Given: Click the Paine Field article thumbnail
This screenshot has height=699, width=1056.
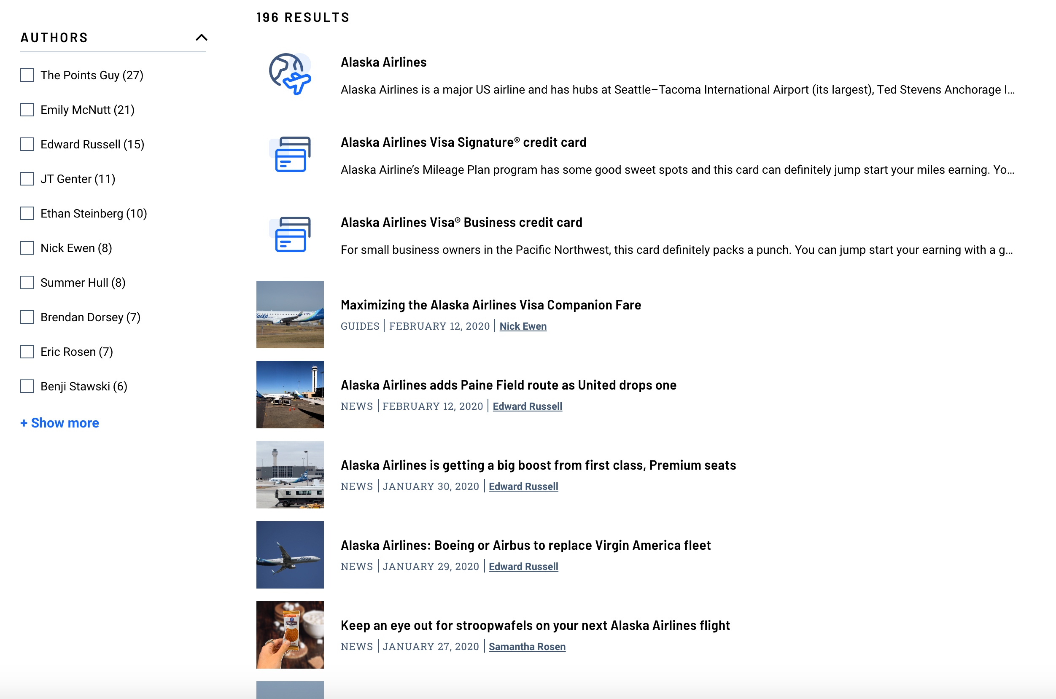Looking at the screenshot, I should tap(290, 395).
